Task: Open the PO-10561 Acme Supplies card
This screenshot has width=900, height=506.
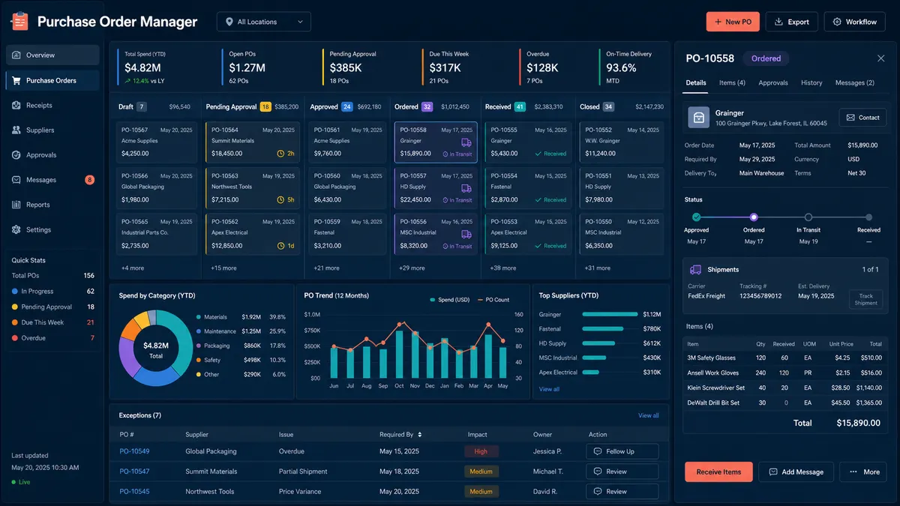Action: coord(348,142)
